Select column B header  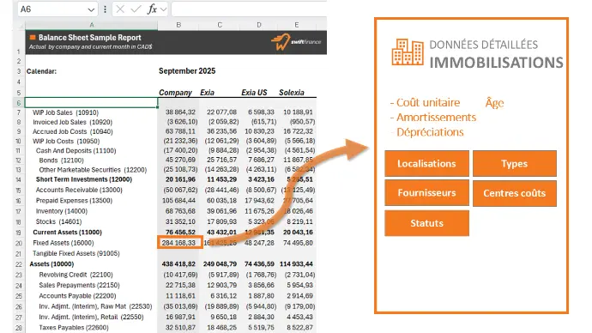pos(178,25)
